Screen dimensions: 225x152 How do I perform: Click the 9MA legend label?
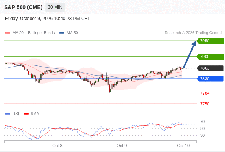35,114
